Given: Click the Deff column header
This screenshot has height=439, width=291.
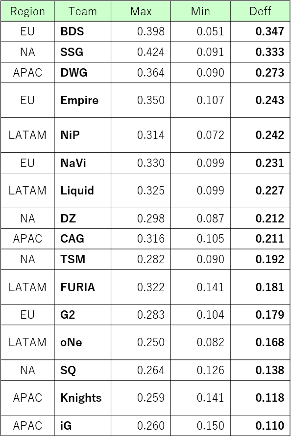Looking at the screenshot, I should (260, 11).
